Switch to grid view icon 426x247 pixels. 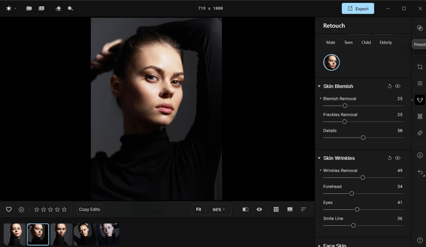276,209
